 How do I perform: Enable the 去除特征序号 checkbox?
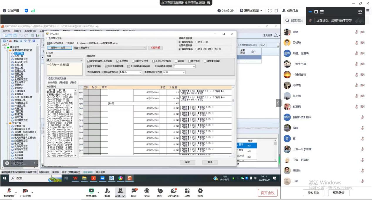133,61
